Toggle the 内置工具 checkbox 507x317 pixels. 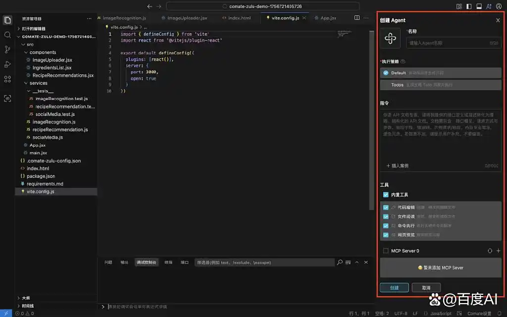tap(386, 195)
